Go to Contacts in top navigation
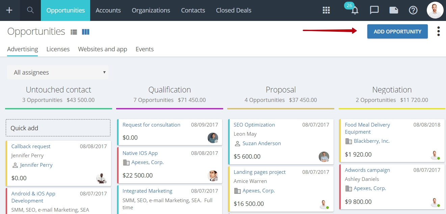Image resolution: width=446 pixels, height=214 pixels. coord(193,10)
